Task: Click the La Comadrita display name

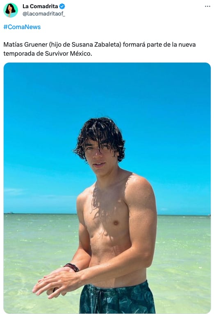Action: (40, 6)
